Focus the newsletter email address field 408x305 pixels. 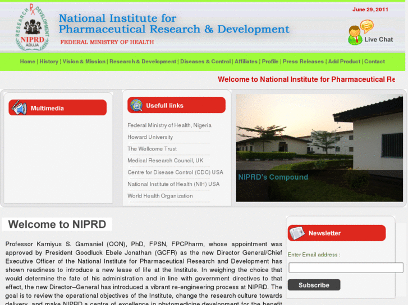pos(346,268)
